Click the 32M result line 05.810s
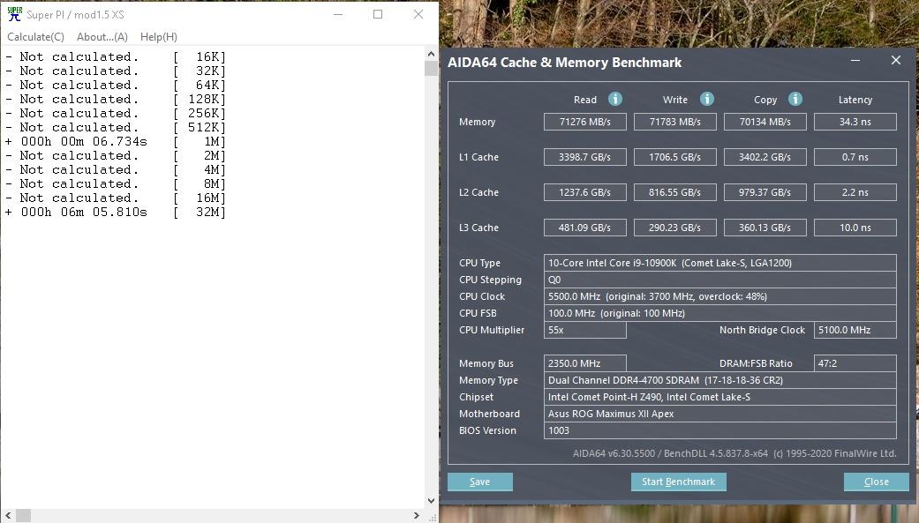The image size is (919, 523). pyautogui.click(x=116, y=212)
